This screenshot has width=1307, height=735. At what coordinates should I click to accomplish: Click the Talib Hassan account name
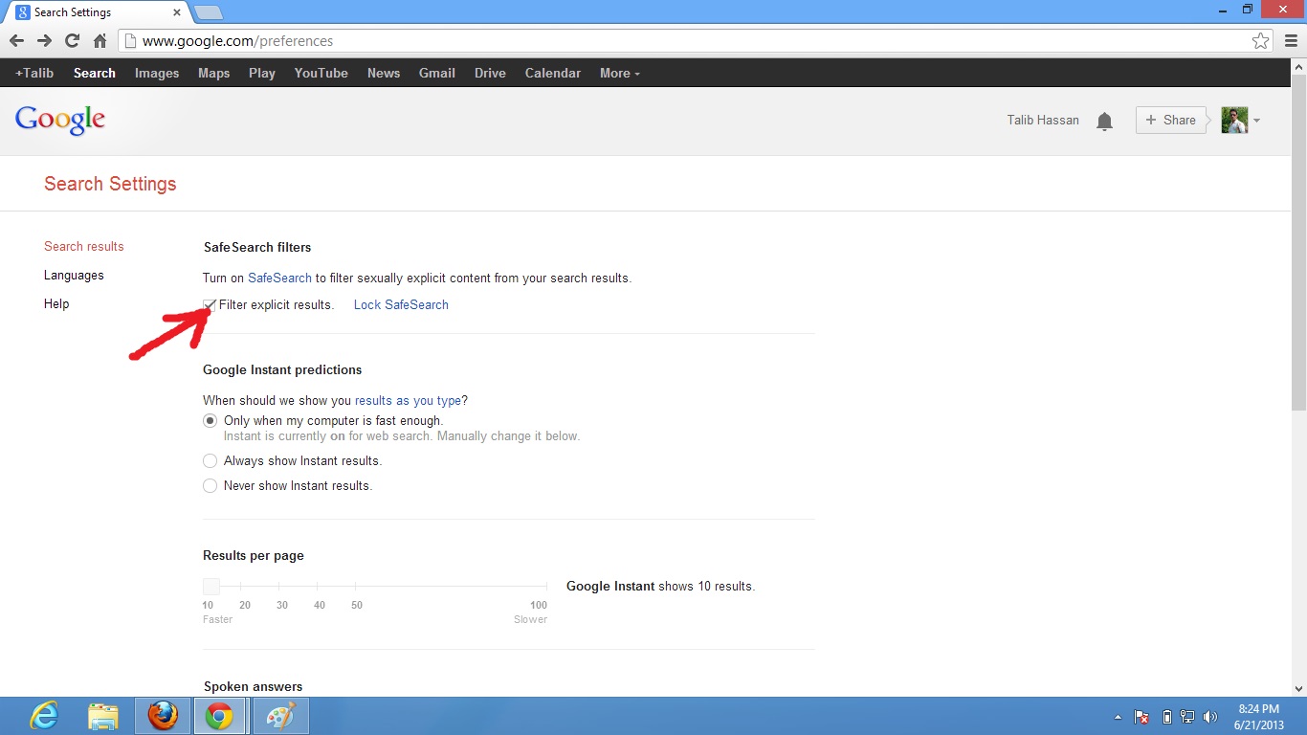[1043, 121]
